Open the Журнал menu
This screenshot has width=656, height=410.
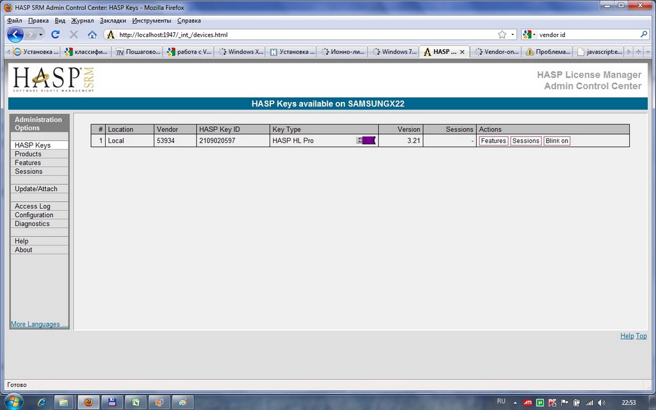point(82,20)
